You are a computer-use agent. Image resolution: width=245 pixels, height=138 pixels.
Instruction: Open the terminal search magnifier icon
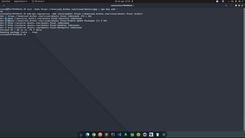coord(226,5)
